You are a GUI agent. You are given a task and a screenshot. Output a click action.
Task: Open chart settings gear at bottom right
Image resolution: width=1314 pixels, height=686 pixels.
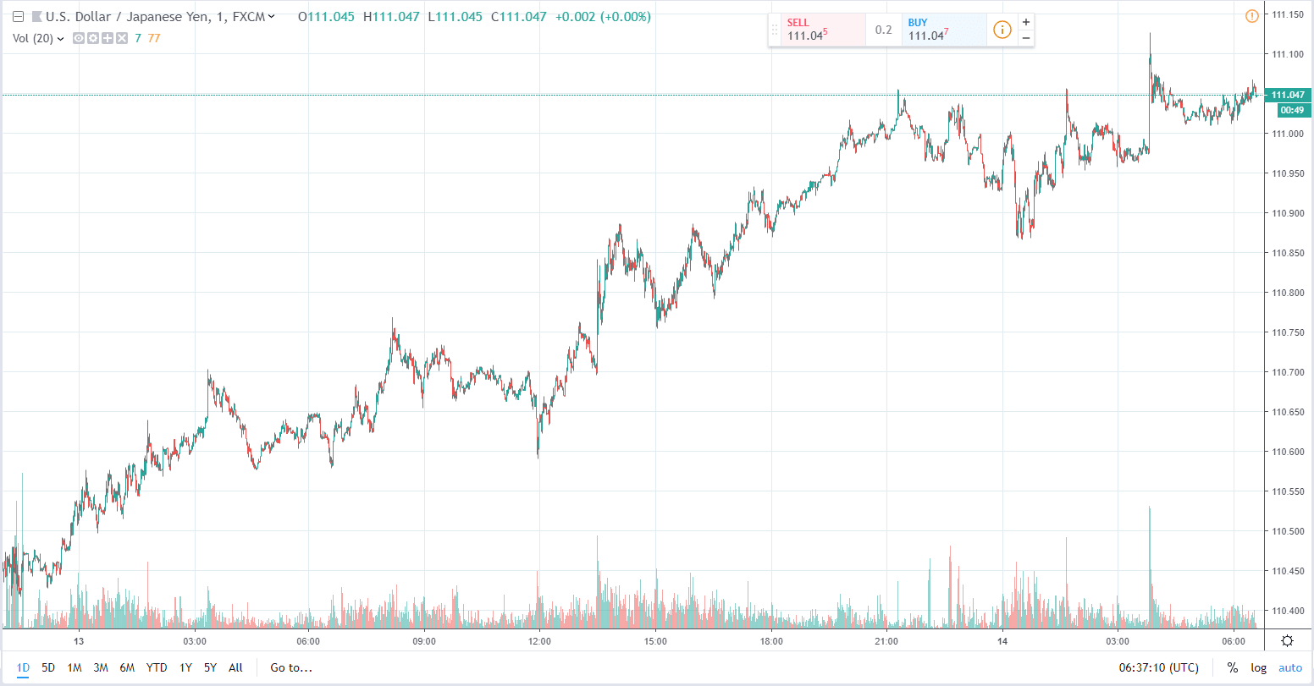coord(1287,640)
